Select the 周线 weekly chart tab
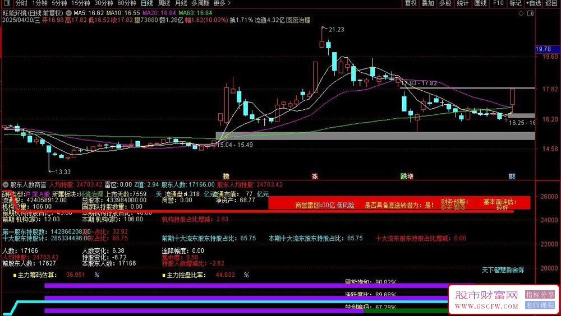 coord(164,3)
